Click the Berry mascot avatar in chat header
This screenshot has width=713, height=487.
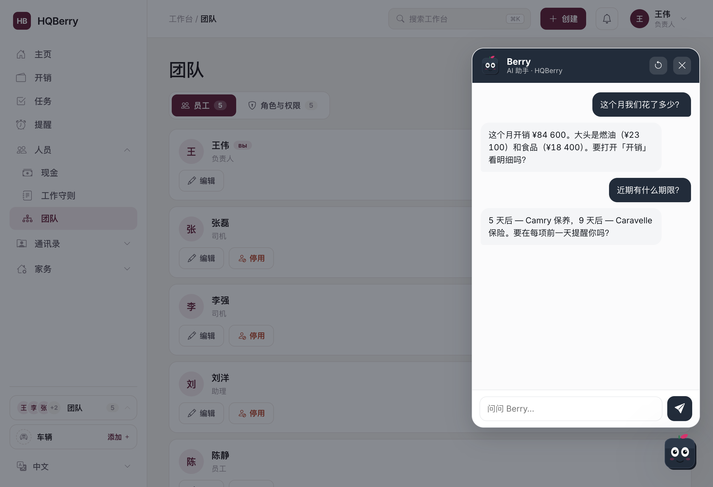tap(490, 65)
